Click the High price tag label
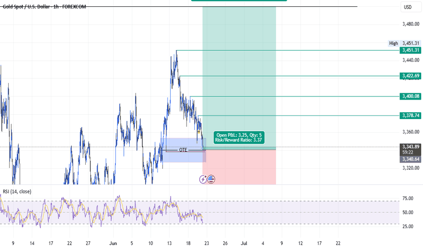Viewport: 423px width, 249px height. (x=393, y=43)
